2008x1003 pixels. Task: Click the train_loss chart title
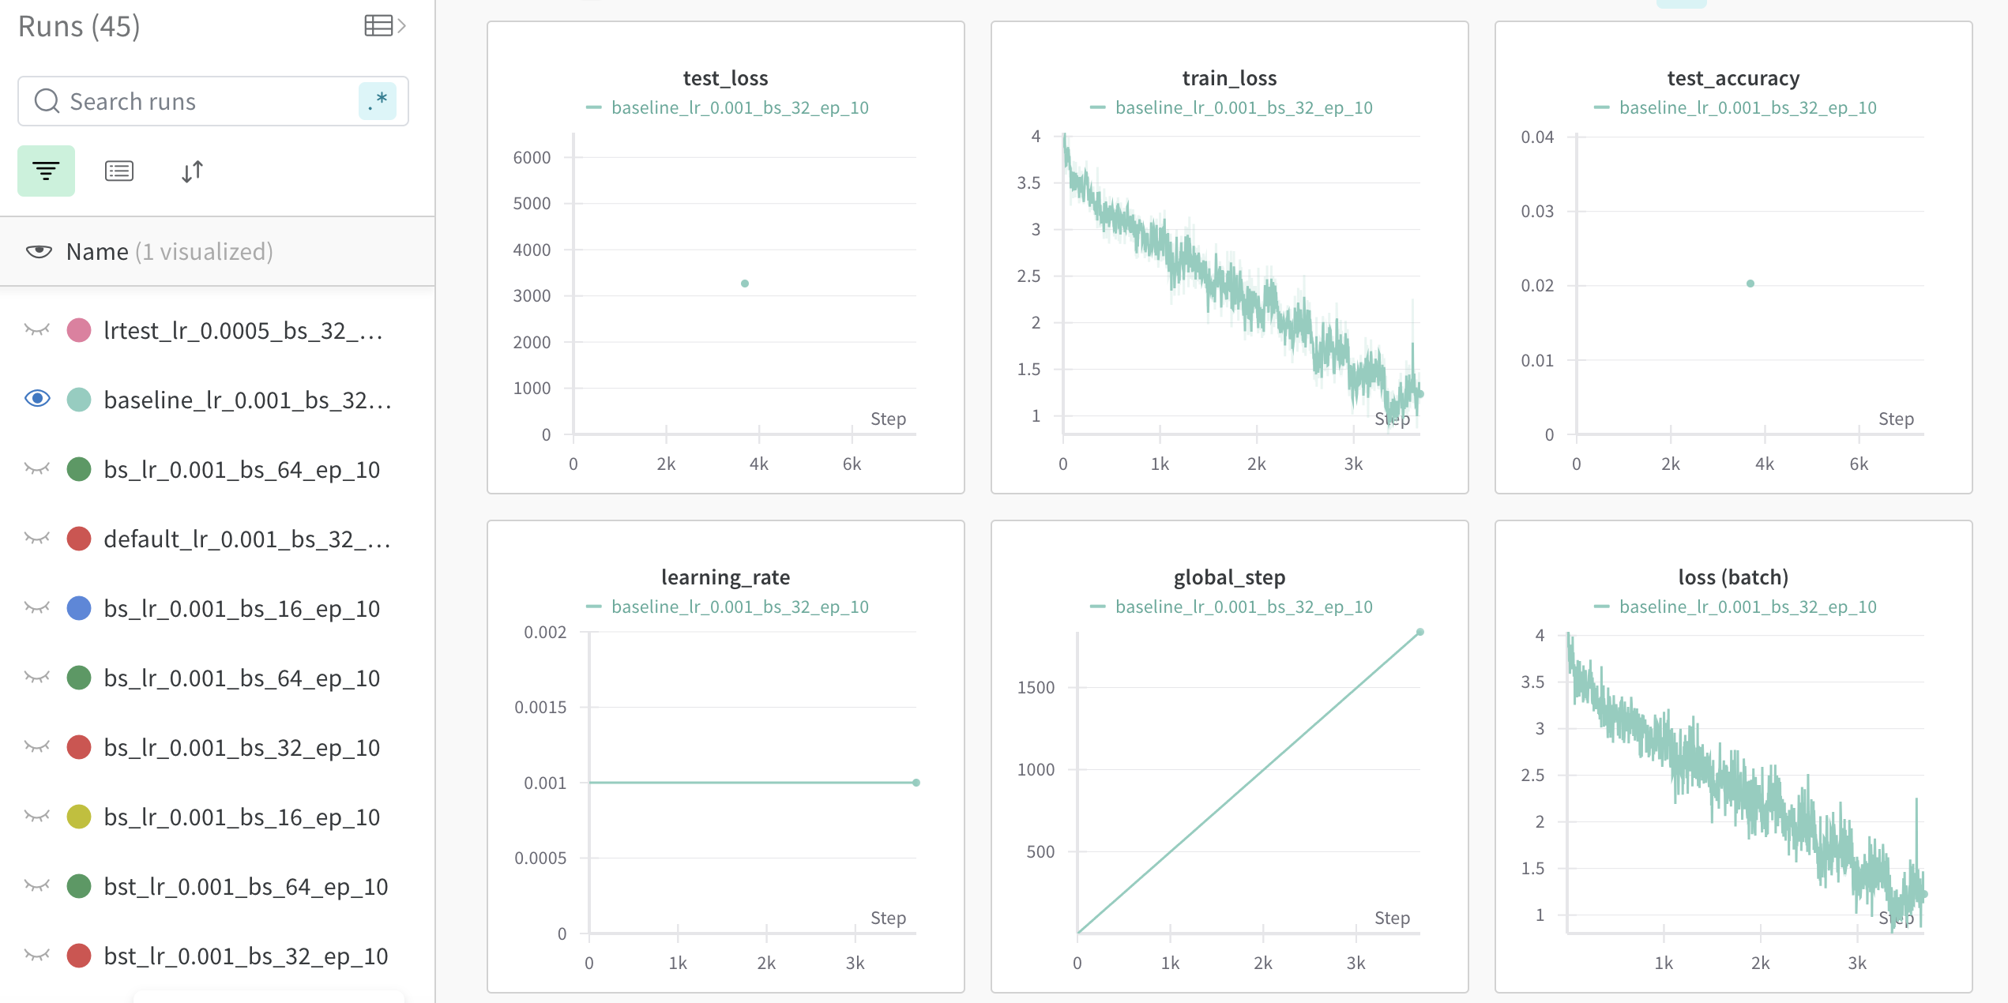pos(1229,78)
